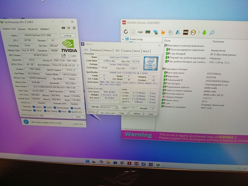This screenshot has height=186, width=248.
Task: Click the share BIOS export icon
Action: coord(64,56)
